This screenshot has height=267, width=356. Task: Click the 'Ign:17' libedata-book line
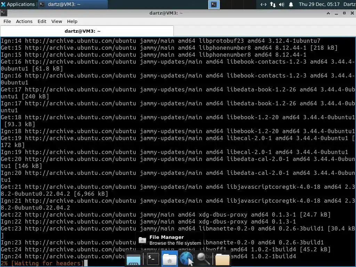178,103
